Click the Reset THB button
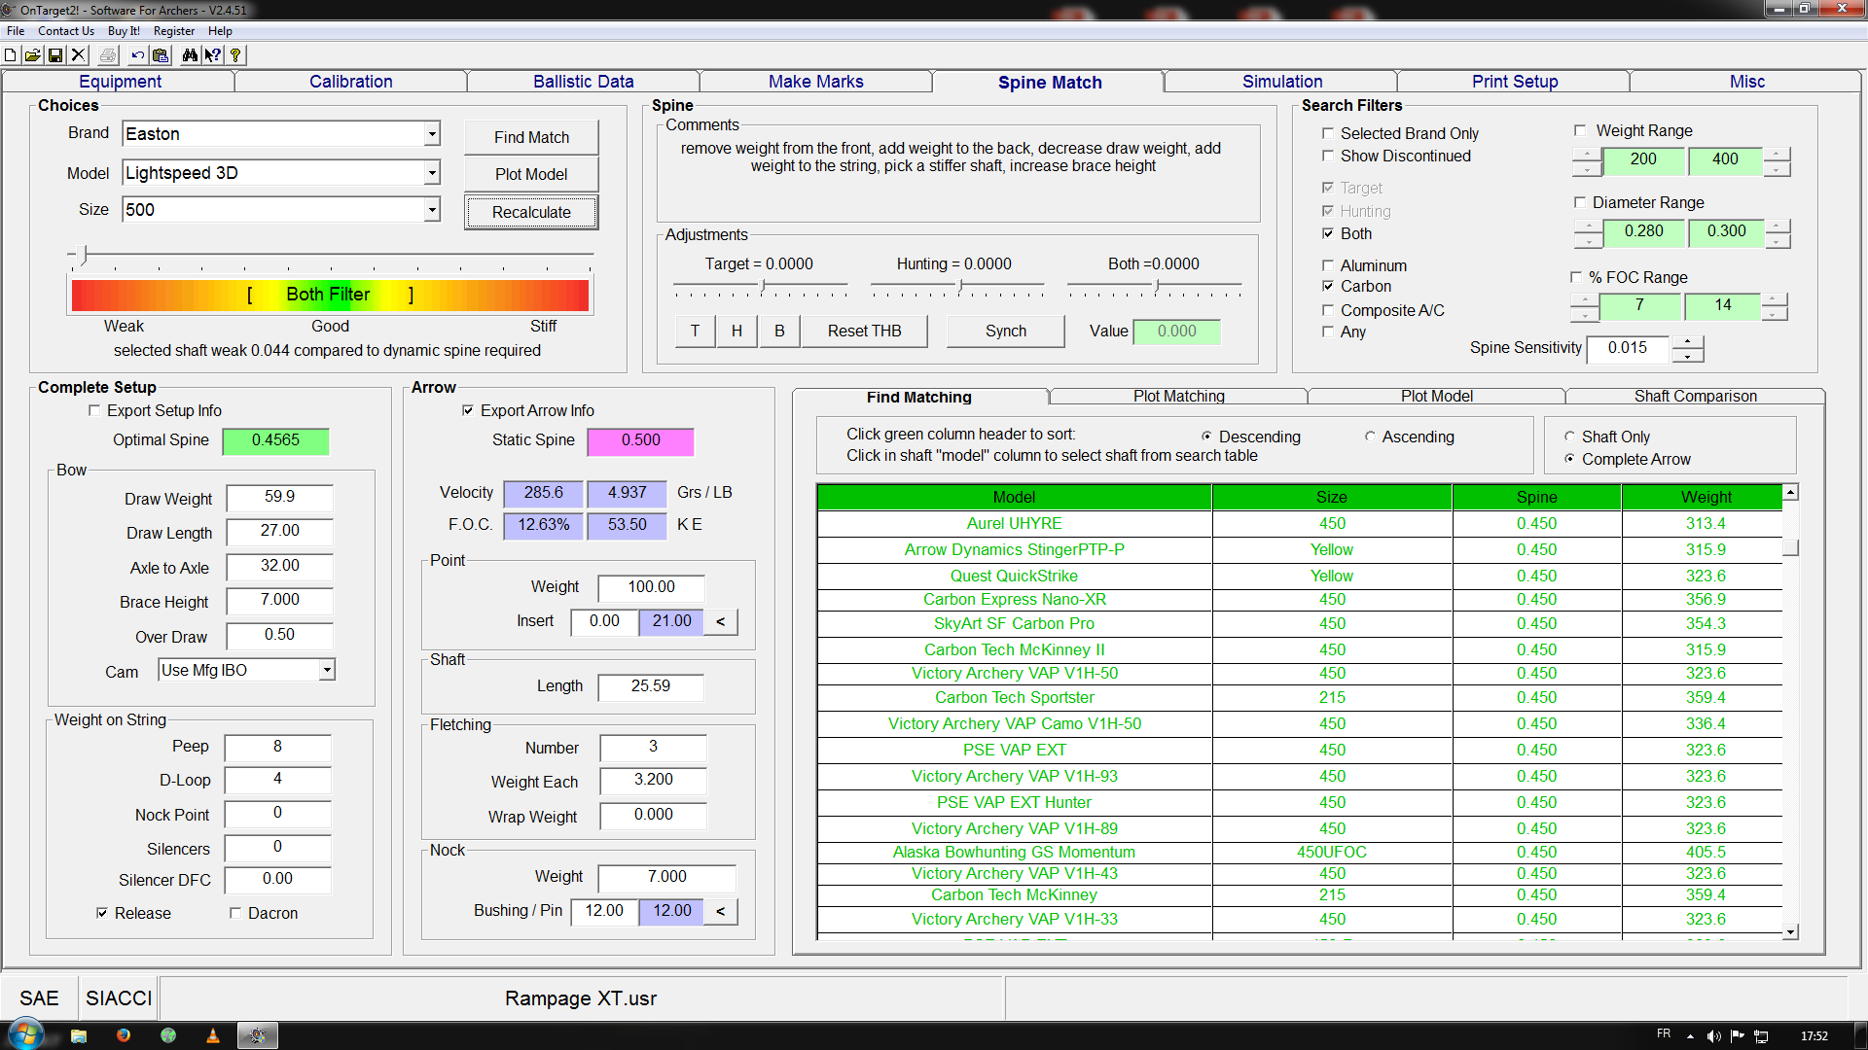The width and height of the screenshot is (1868, 1050). (x=864, y=332)
